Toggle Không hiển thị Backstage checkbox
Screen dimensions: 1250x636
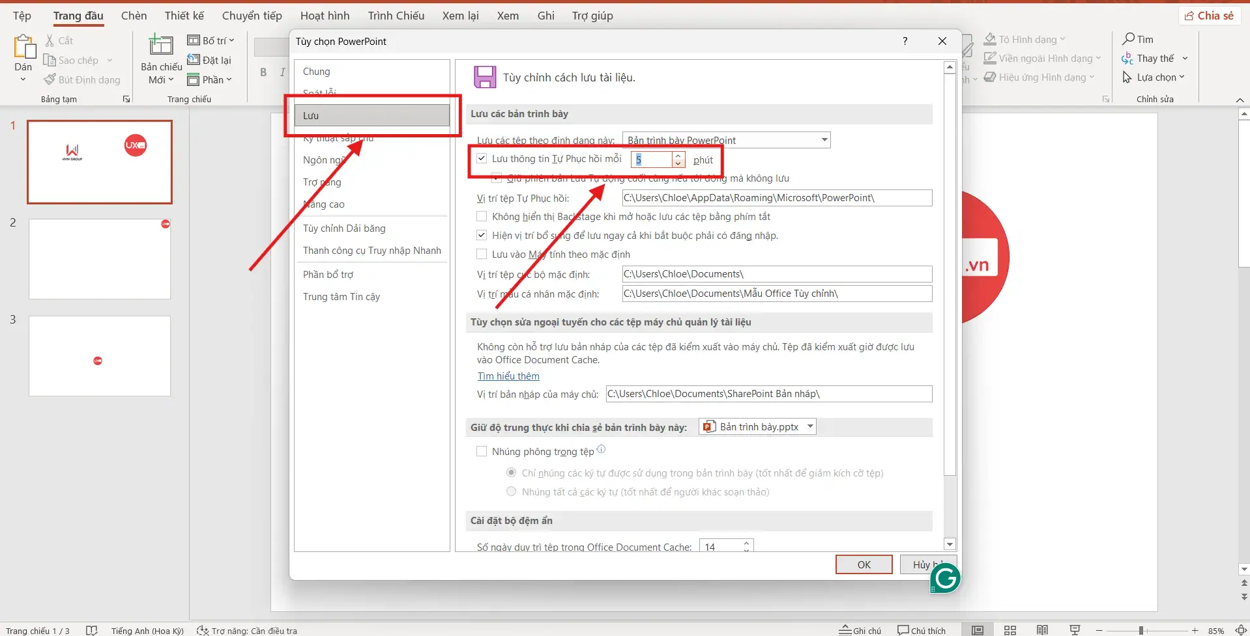(482, 216)
